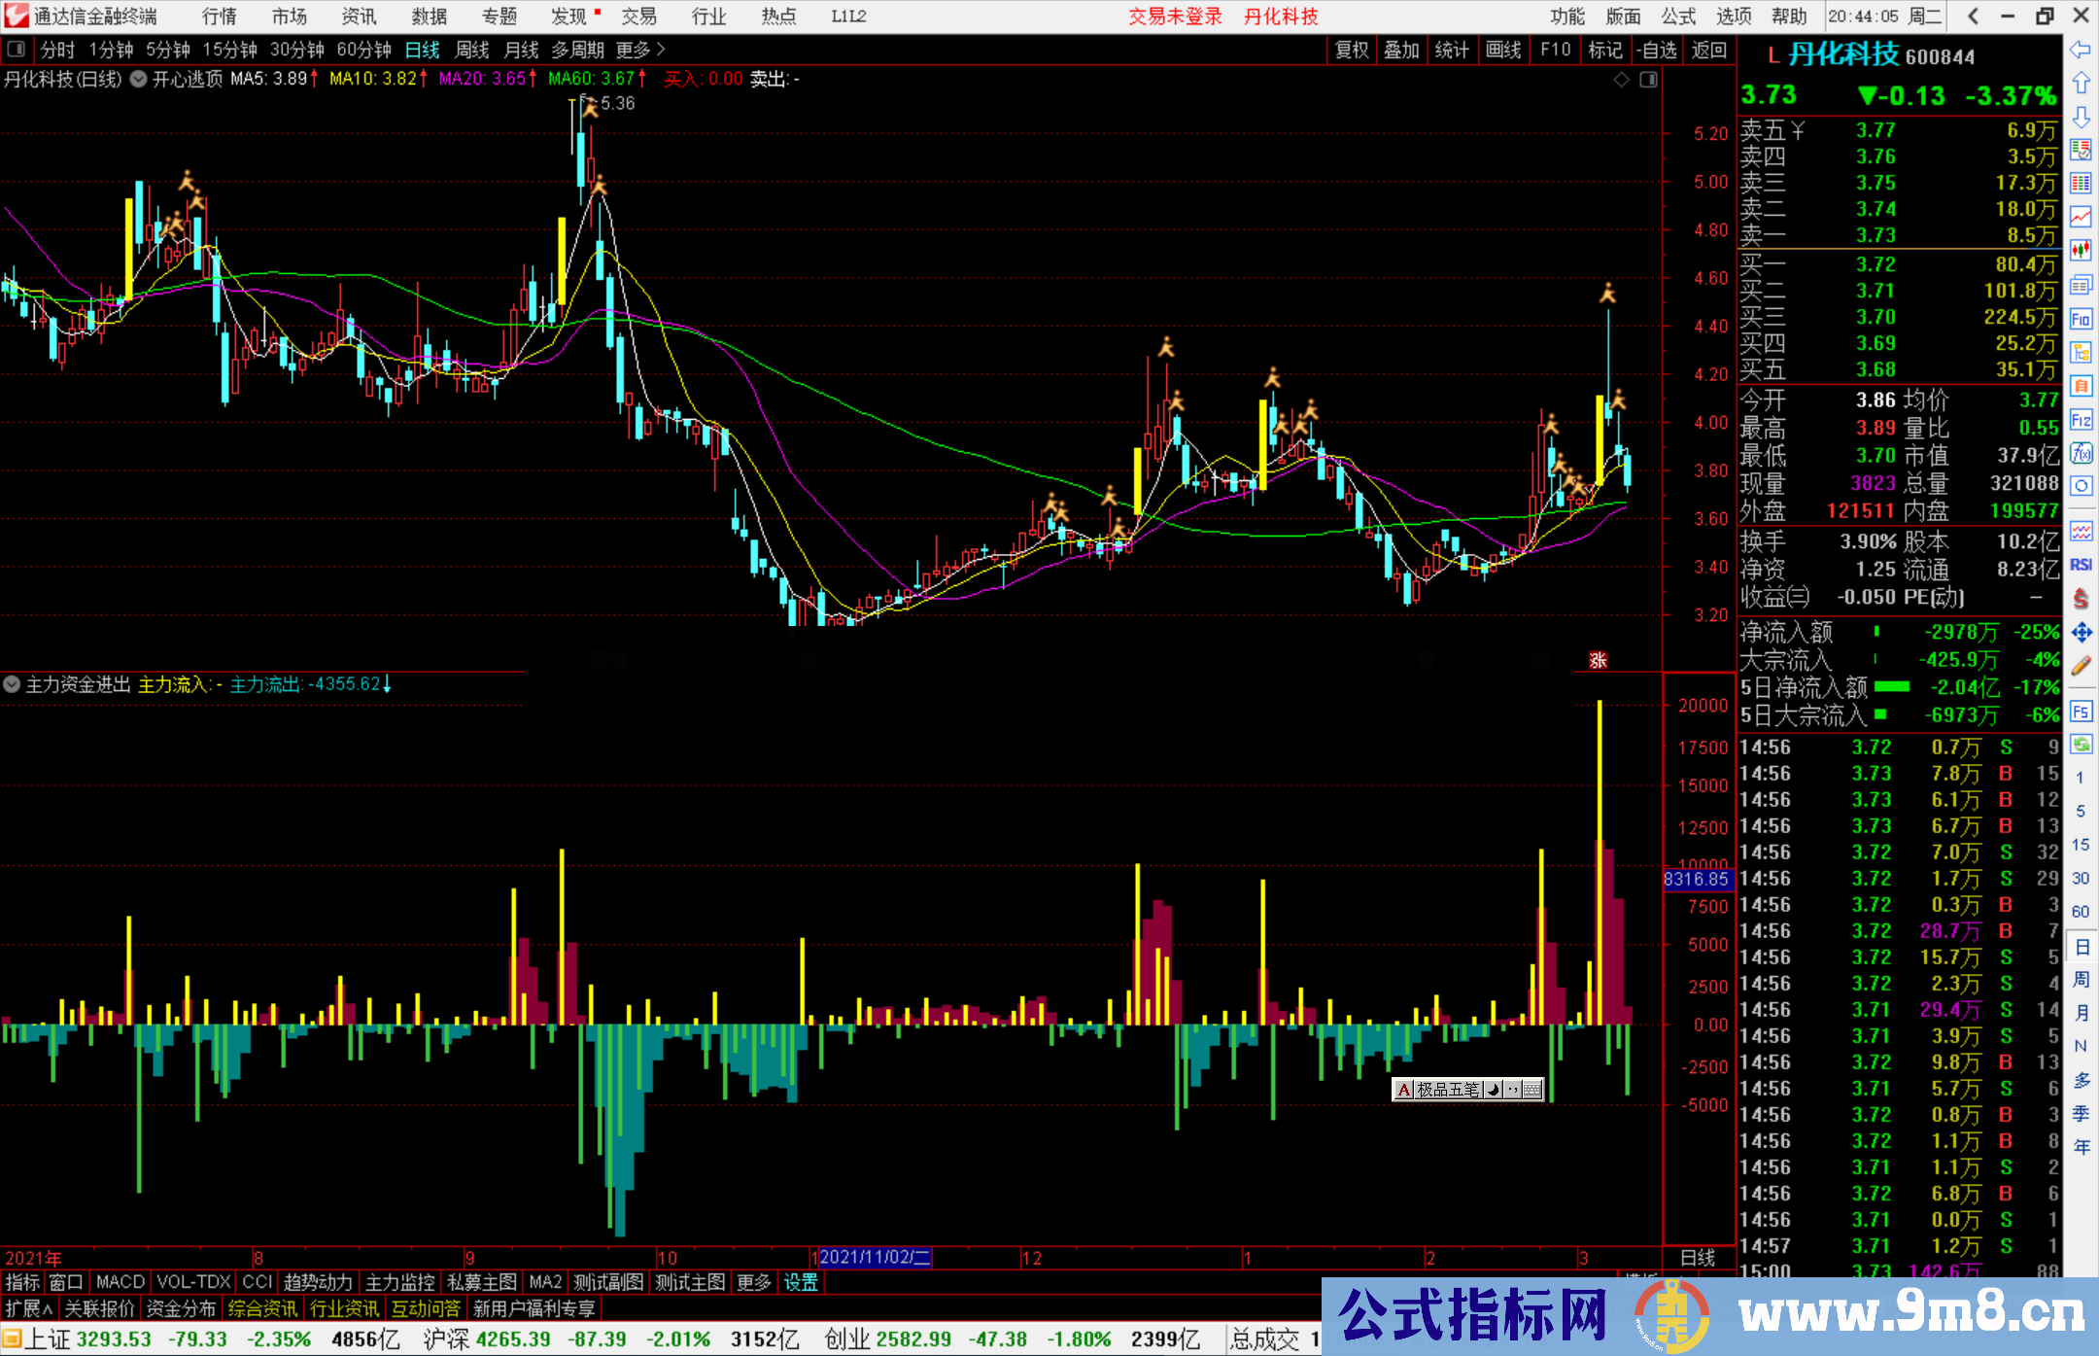Toggle -自选 to remove stock from watchlist

point(1658,50)
